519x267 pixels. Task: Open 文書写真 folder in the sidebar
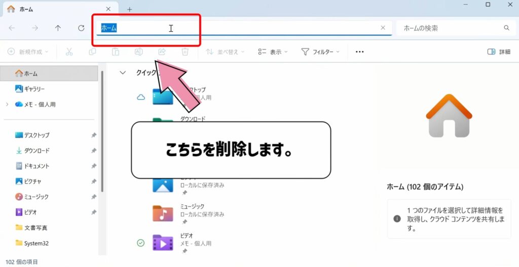tap(31, 228)
